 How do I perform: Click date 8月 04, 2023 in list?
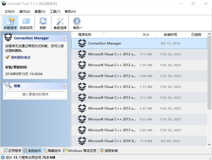coord(170,141)
